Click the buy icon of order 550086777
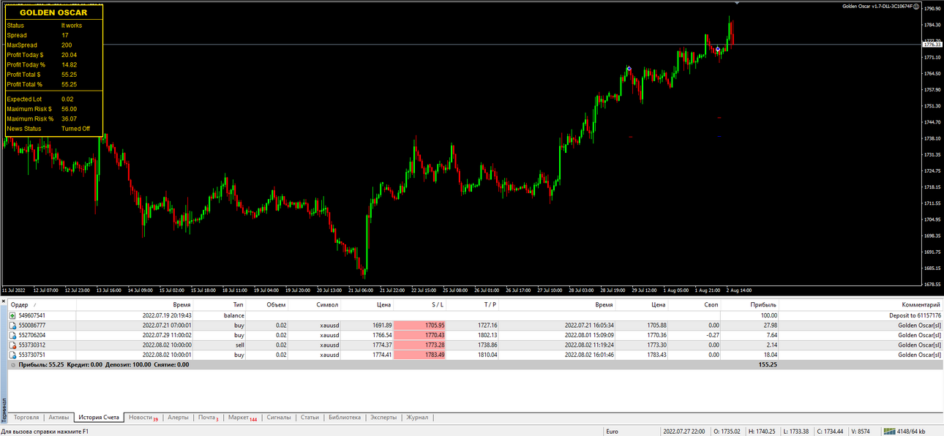 (12, 325)
